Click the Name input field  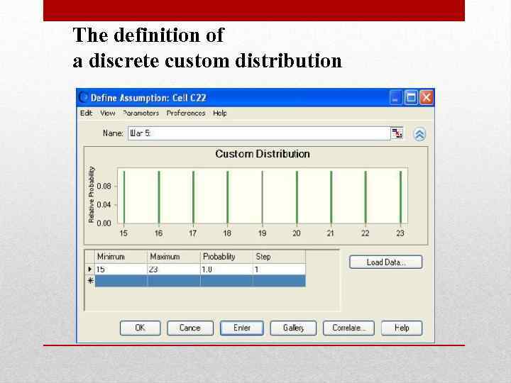click(x=259, y=133)
